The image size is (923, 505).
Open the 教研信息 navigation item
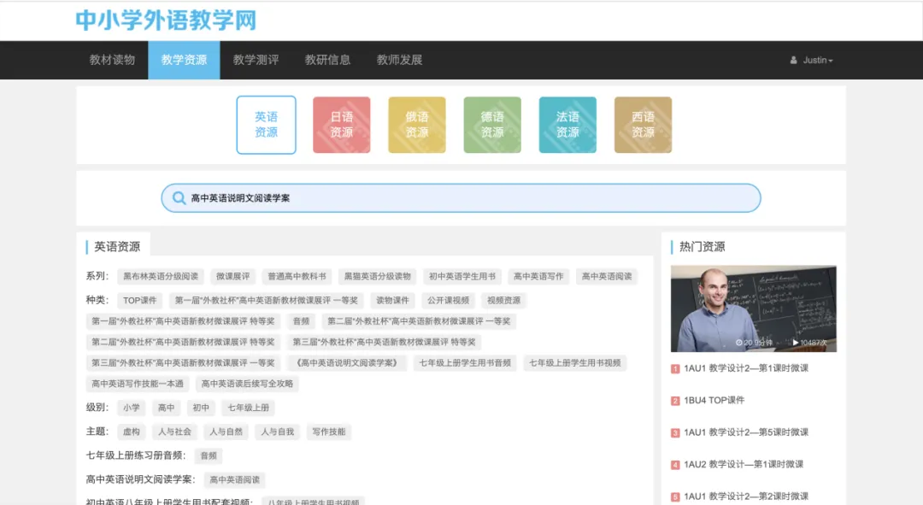click(327, 60)
